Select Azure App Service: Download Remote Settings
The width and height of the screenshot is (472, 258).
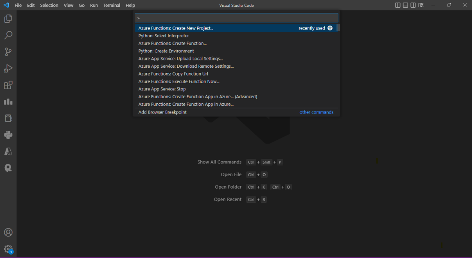click(236, 66)
